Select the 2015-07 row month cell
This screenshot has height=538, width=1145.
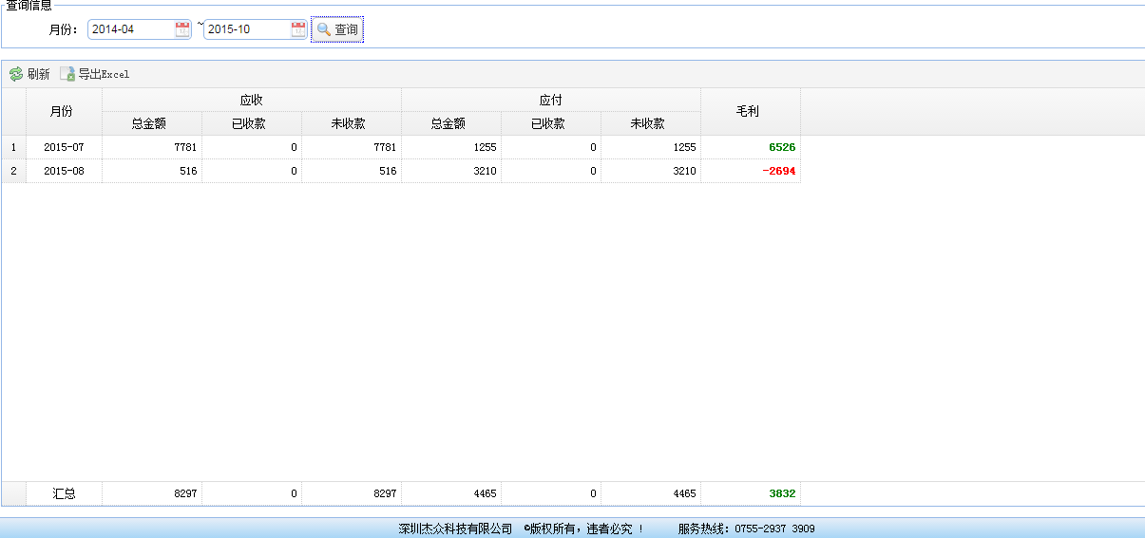point(64,147)
